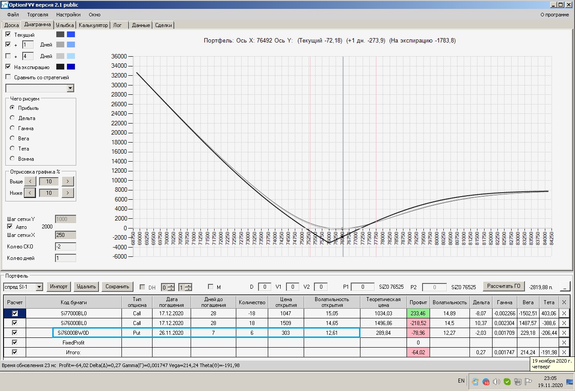Toggle the Текущий curve checkbox
Image resolution: width=575 pixels, height=391 pixels.
point(8,34)
